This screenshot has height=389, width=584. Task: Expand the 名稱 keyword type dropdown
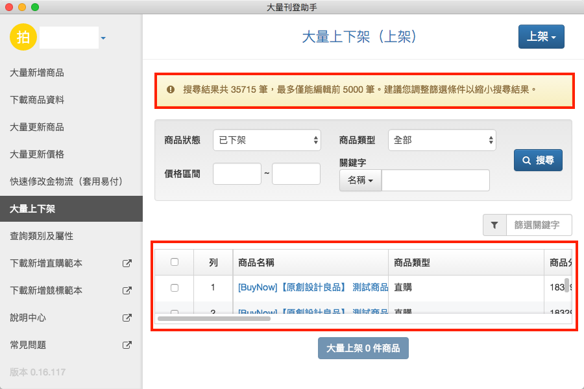tap(360, 181)
